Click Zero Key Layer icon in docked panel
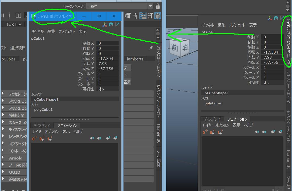This screenshot has height=191, width=292. tap(205, 132)
